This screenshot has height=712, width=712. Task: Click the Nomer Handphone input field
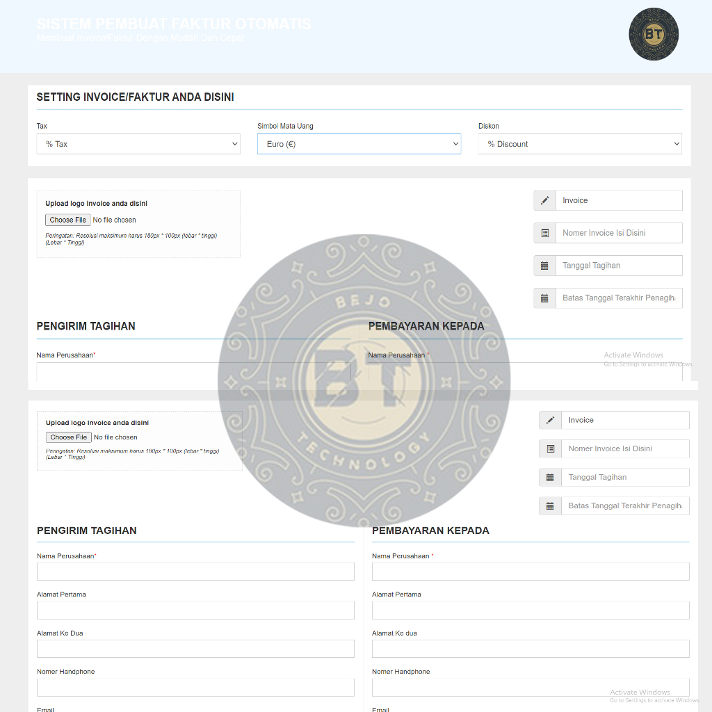tap(195, 687)
